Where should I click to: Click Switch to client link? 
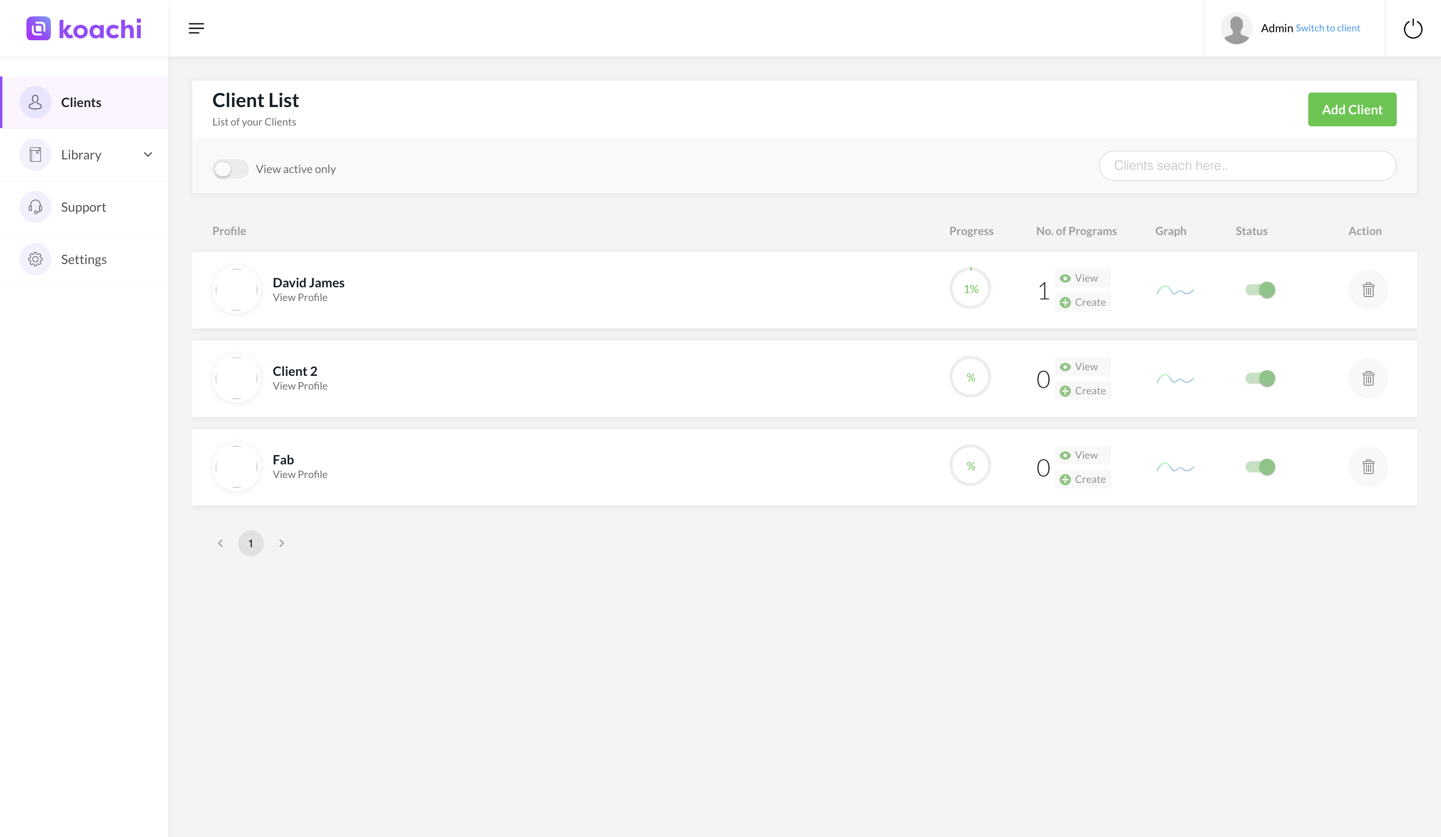click(1327, 28)
